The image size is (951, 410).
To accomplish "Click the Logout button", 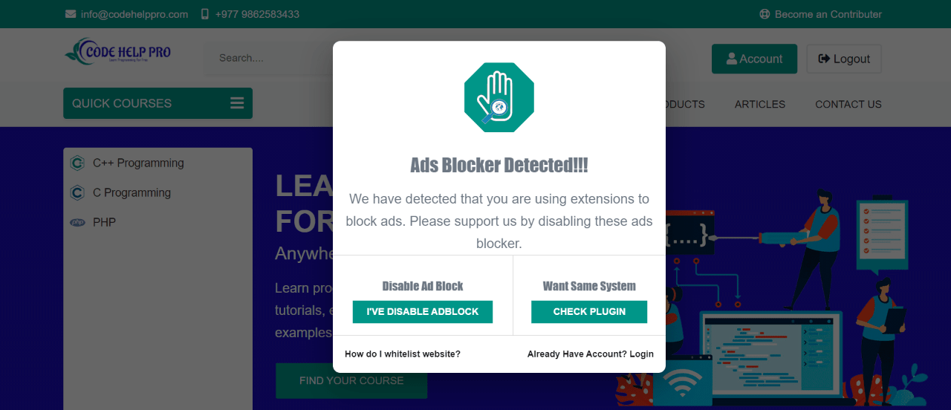I will pyautogui.click(x=844, y=59).
